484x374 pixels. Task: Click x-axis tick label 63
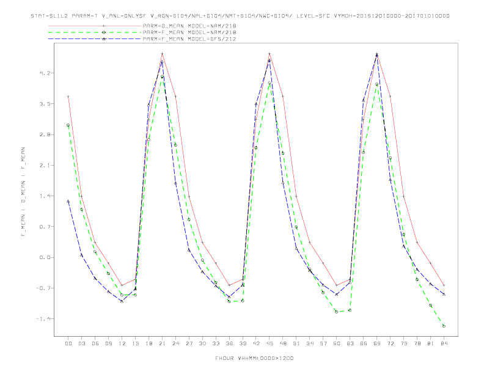click(350, 343)
